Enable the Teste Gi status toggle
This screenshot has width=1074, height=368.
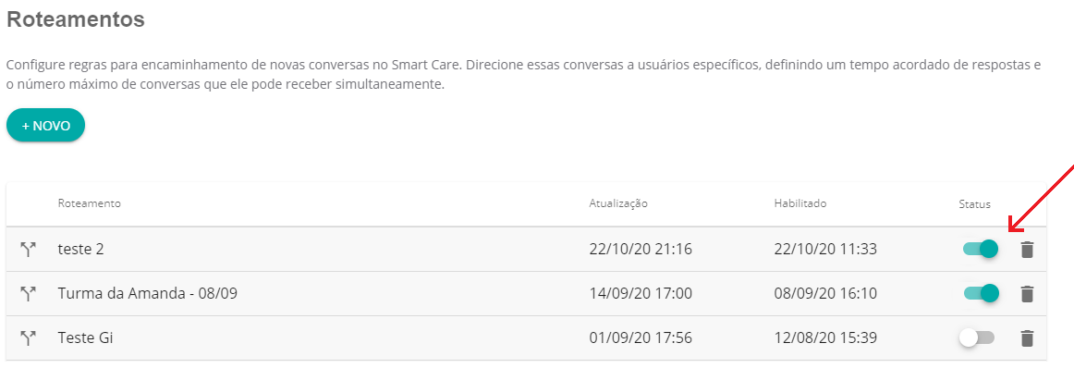click(978, 337)
